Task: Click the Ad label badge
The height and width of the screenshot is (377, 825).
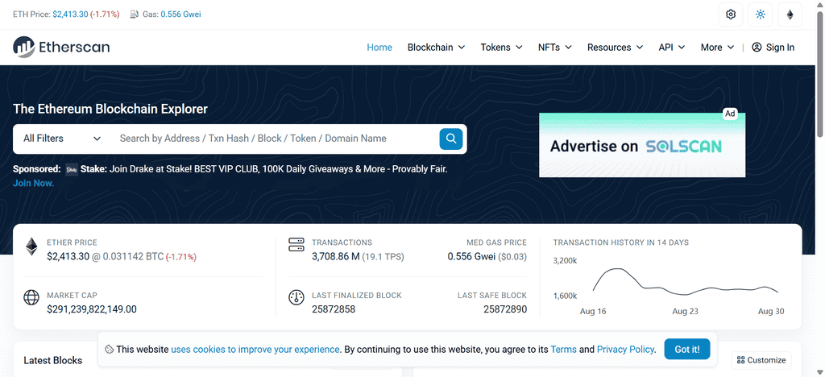Action: (730, 114)
